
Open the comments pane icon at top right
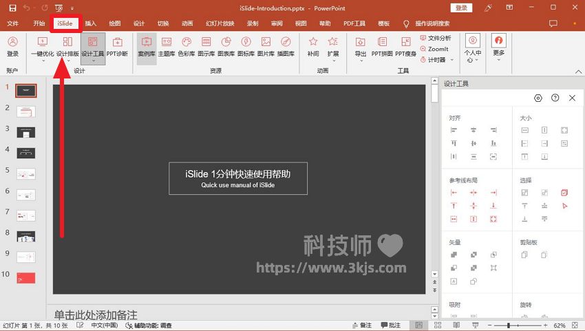553,23
